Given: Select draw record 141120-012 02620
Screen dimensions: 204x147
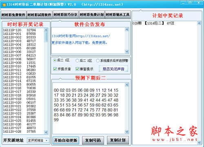Looking at the screenshot, I should coord(20,74).
